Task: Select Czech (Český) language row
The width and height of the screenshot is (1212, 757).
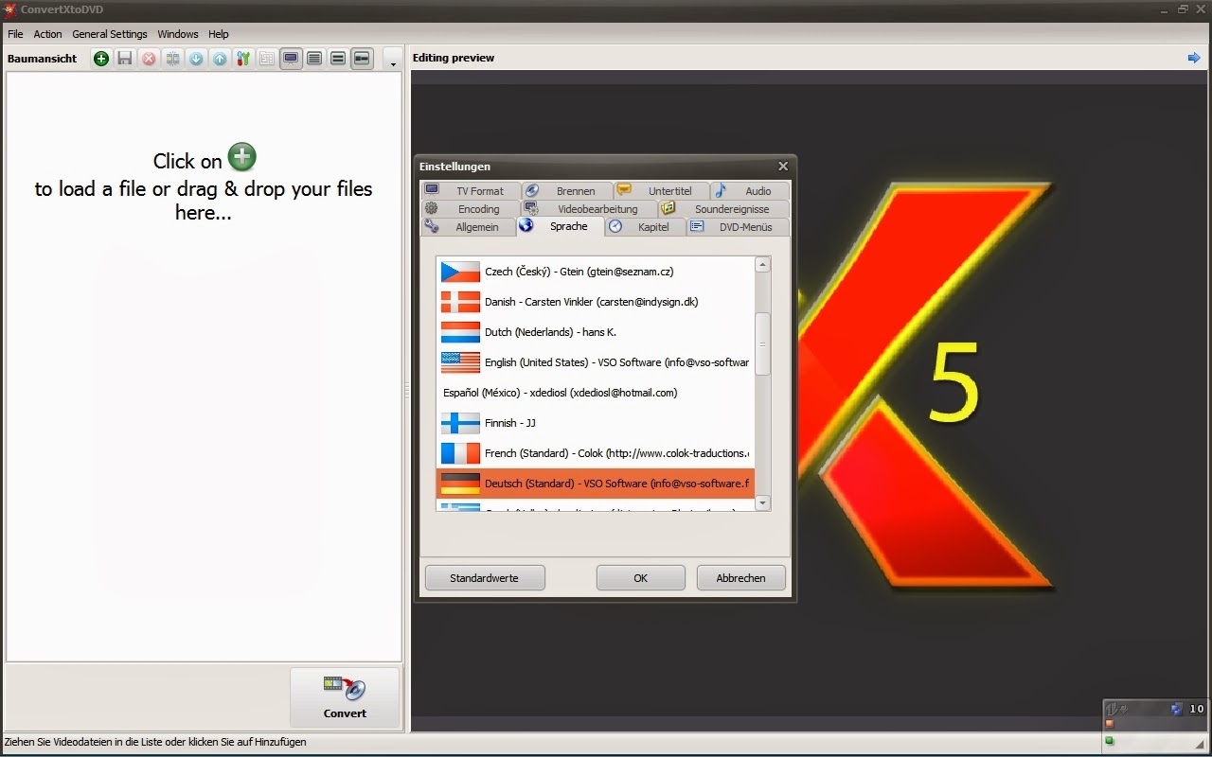Action: pyautogui.click(x=595, y=272)
